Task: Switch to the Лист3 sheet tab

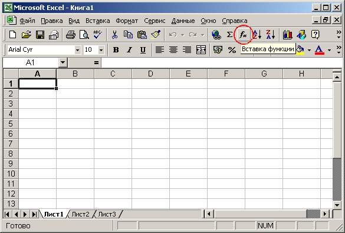Action: 107,214
